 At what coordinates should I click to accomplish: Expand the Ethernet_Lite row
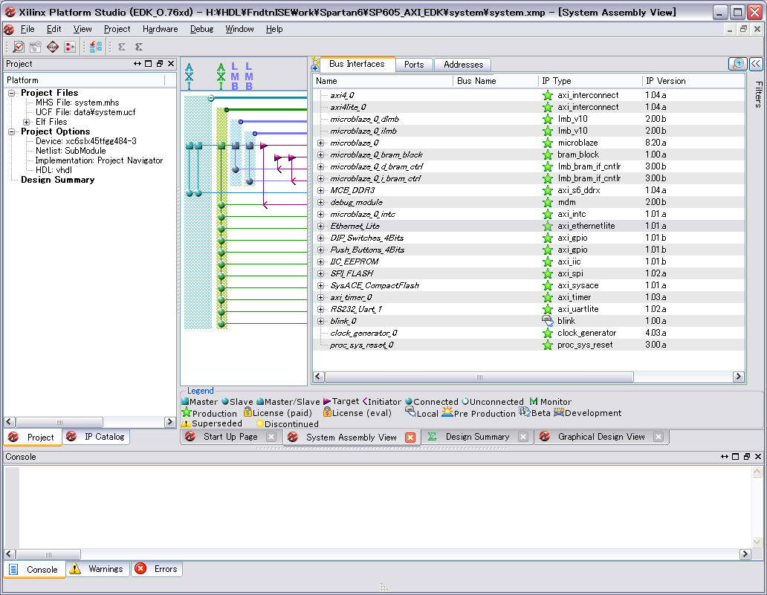[x=321, y=227]
